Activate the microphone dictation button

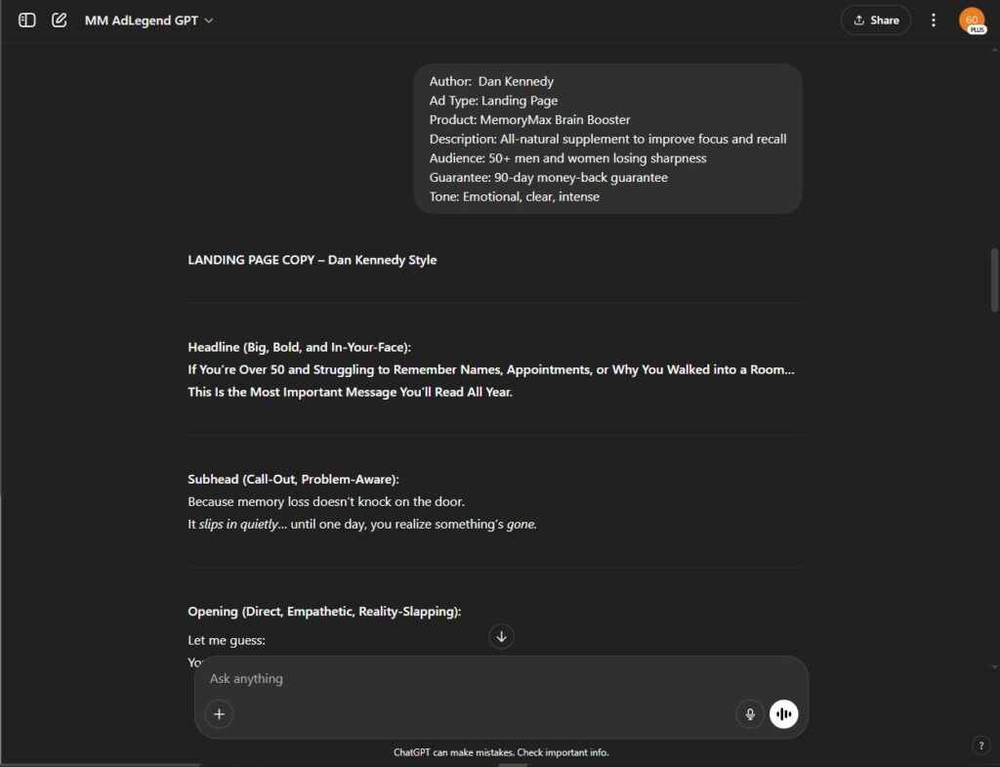[750, 714]
